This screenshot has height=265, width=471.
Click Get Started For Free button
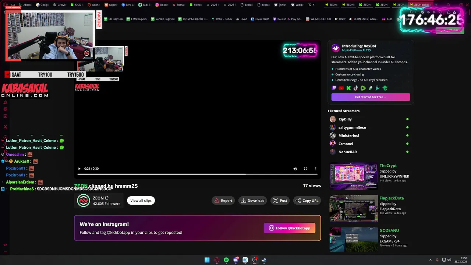[x=371, y=97]
